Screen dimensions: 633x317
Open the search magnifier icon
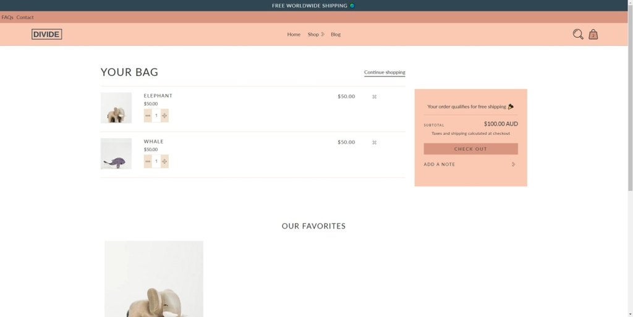click(577, 35)
